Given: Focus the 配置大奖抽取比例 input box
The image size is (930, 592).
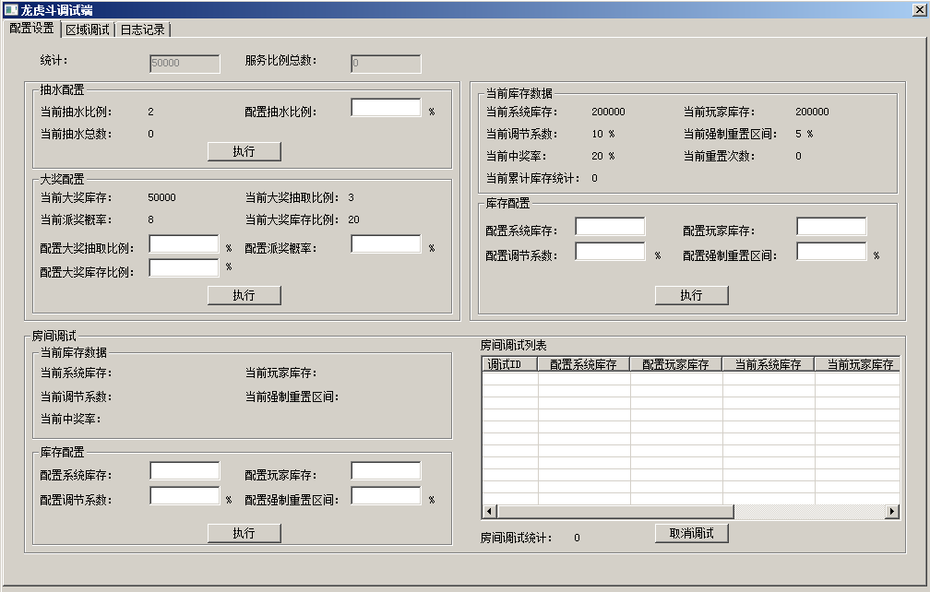Looking at the screenshot, I should 183,243.
